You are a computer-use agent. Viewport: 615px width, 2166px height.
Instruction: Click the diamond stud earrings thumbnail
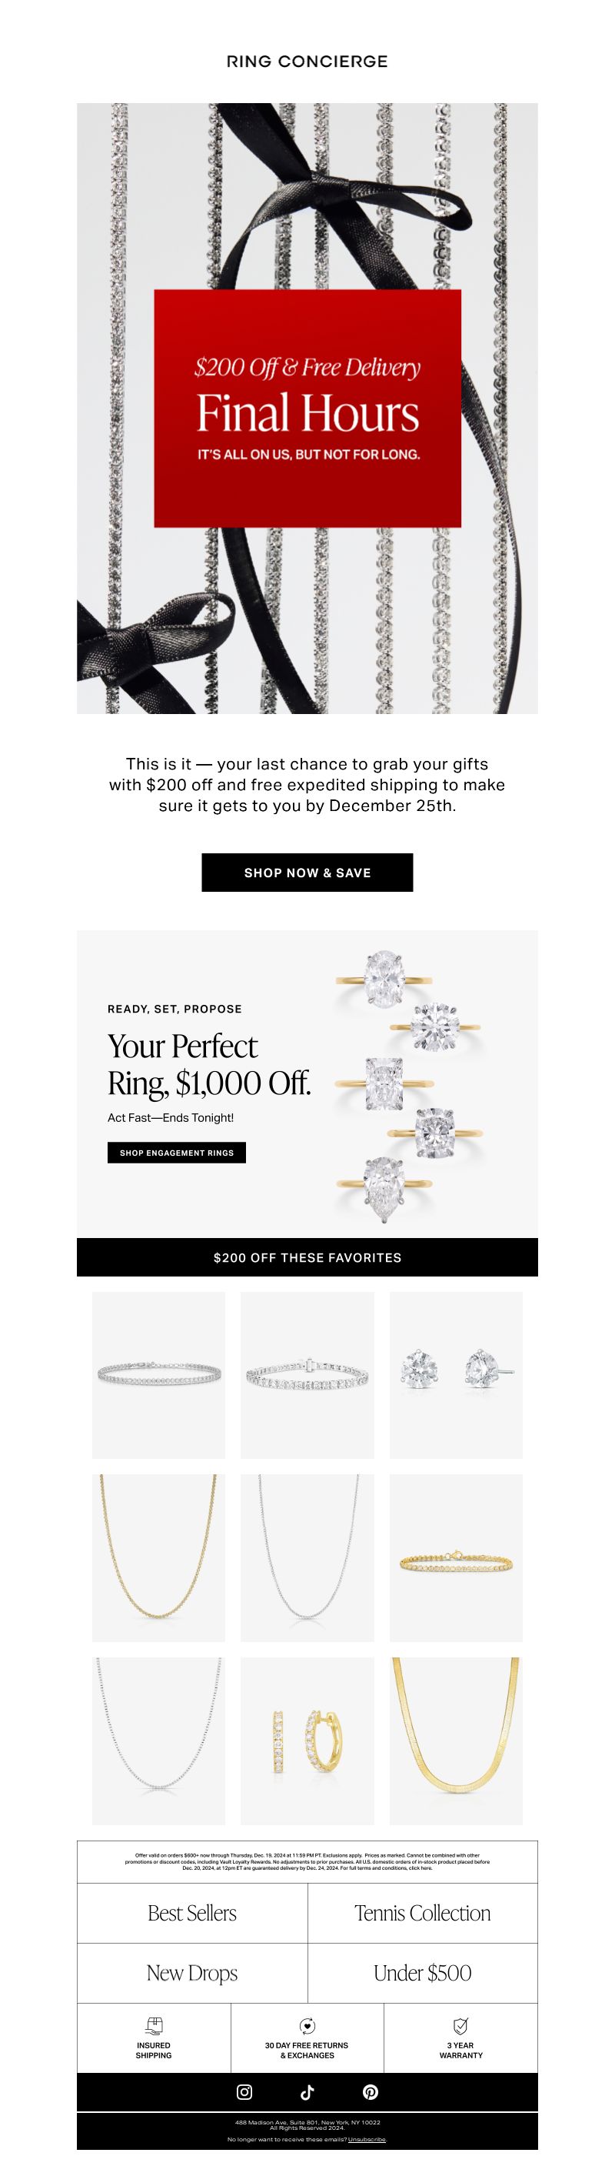[456, 1375]
